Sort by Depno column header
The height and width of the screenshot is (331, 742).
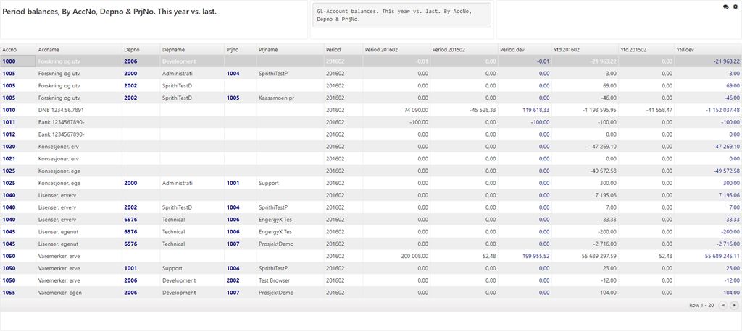click(x=131, y=49)
